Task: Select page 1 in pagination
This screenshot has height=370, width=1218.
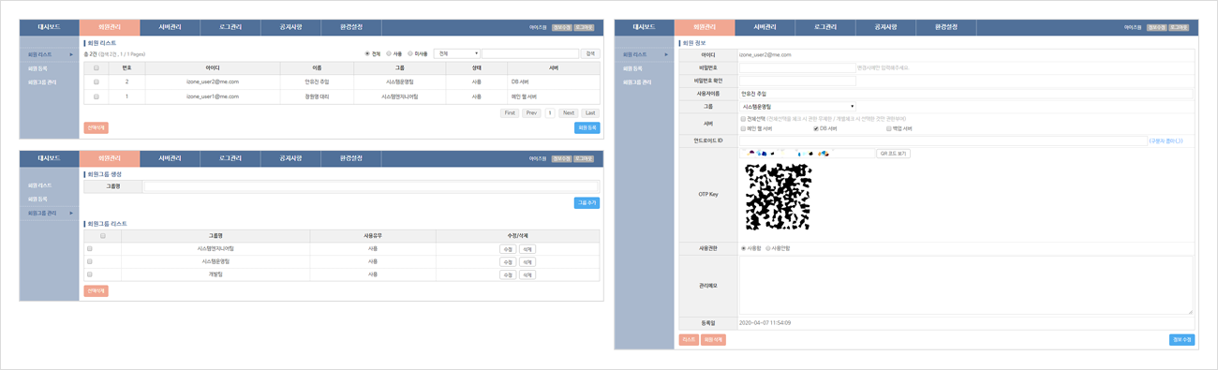Action: pos(549,112)
